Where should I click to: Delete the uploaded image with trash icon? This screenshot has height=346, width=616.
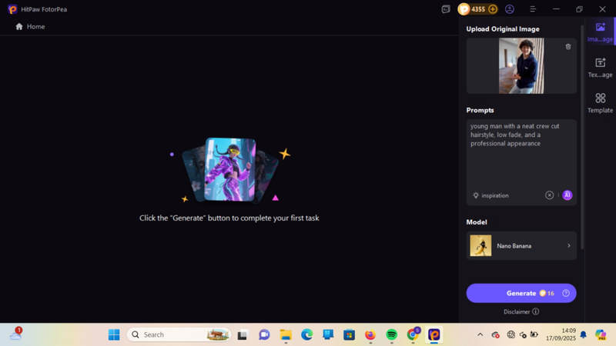point(568,47)
